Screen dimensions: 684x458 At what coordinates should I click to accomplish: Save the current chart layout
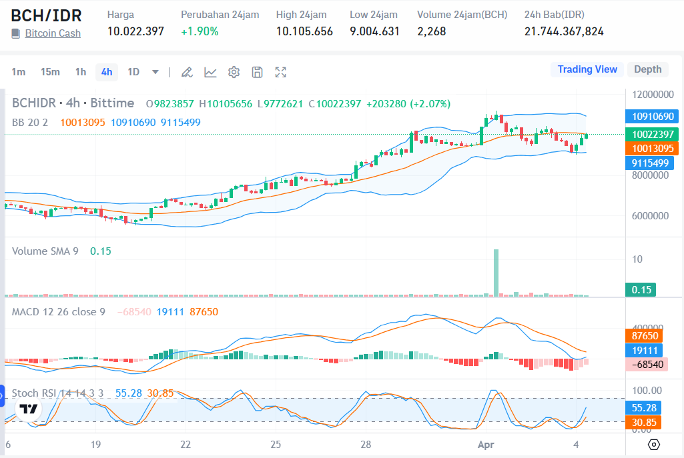pos(257,71)
